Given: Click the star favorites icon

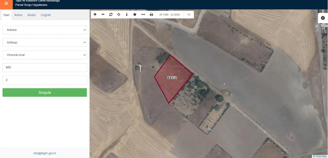Looking at the screenshot, I should click(135, 14).
